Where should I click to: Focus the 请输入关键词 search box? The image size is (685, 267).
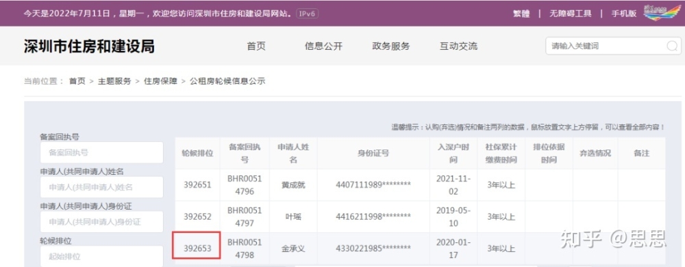613,46
